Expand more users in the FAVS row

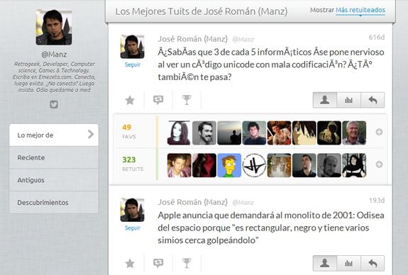(379, 132)
